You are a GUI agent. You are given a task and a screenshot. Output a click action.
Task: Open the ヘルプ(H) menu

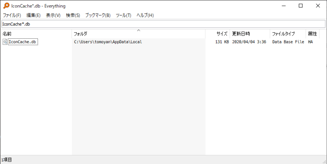coord(145,15)
